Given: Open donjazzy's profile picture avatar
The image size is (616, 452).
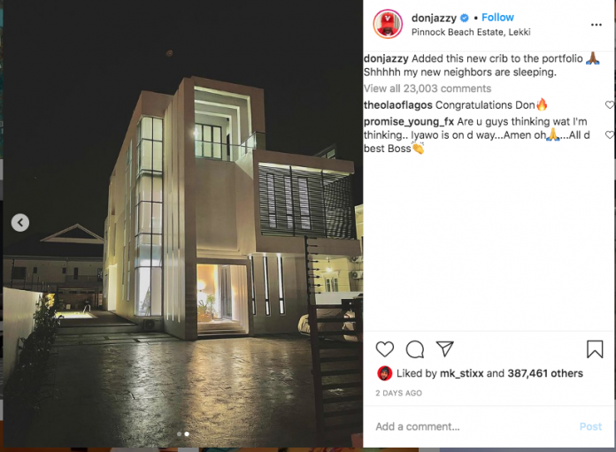Looking at the screenshot, I should coord(388,25).
